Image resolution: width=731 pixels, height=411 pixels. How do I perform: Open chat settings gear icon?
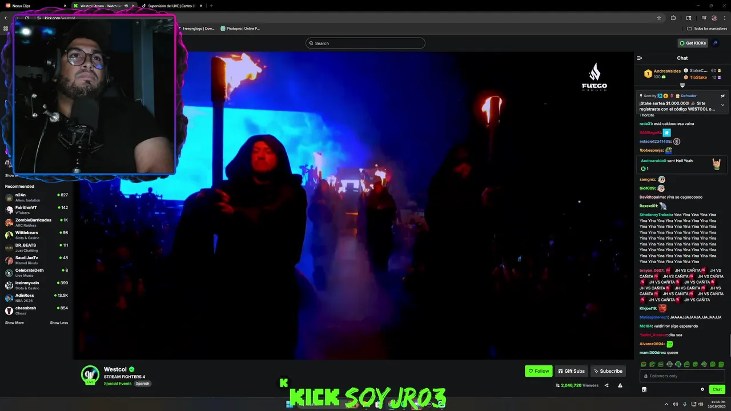click(702, 389)
